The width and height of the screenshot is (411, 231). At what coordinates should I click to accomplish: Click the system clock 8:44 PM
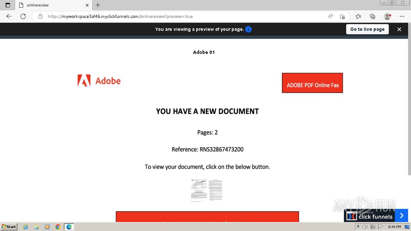click(394, 227)
